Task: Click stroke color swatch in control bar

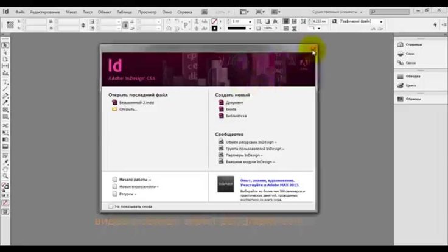Action: click(214, 22)
